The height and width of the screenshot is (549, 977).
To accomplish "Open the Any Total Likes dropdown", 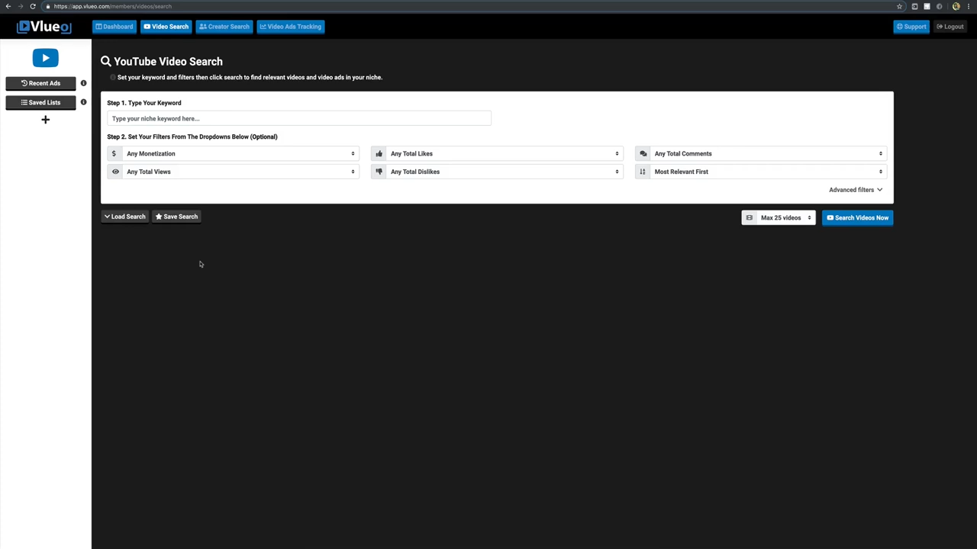I will 505,153.
